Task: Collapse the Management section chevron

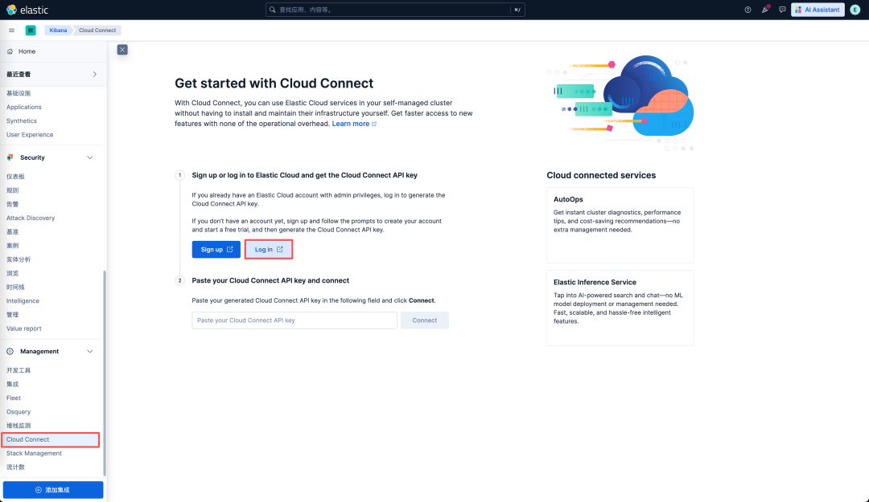Action: (x=90, y=352)
